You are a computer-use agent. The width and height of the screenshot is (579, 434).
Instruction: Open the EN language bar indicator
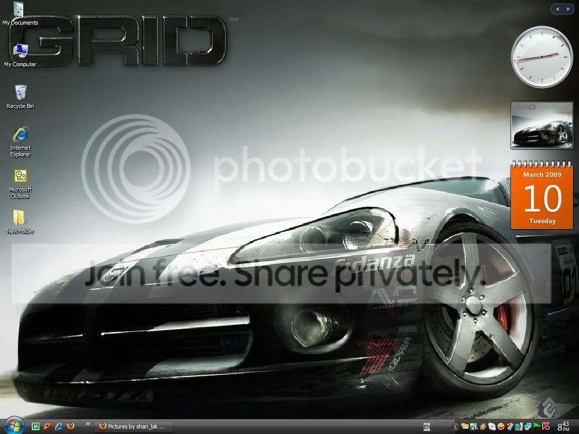pyautogui.click(x=427, y=427)
